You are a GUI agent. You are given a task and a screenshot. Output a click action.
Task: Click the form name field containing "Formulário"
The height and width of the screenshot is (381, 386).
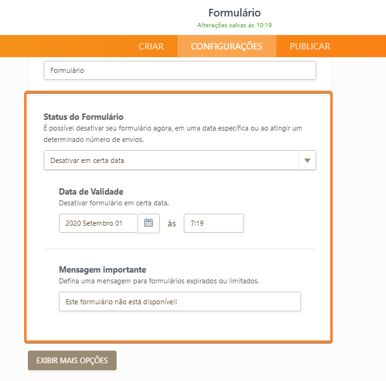(179, 70)
